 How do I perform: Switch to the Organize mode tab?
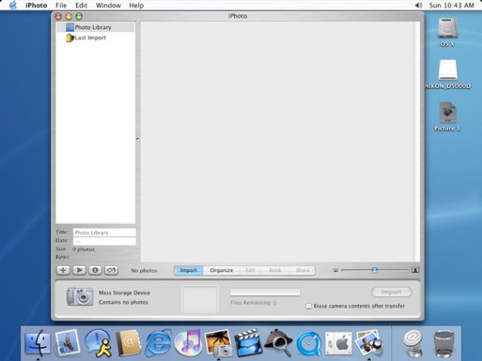click(x=222, y=270)
